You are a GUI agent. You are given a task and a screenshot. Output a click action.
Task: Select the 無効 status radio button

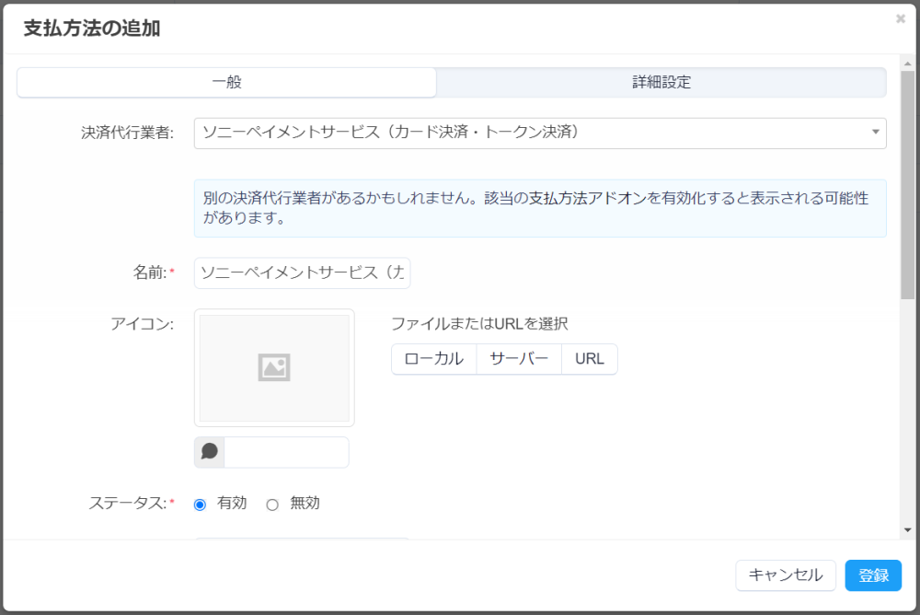[x=272, y=505]
